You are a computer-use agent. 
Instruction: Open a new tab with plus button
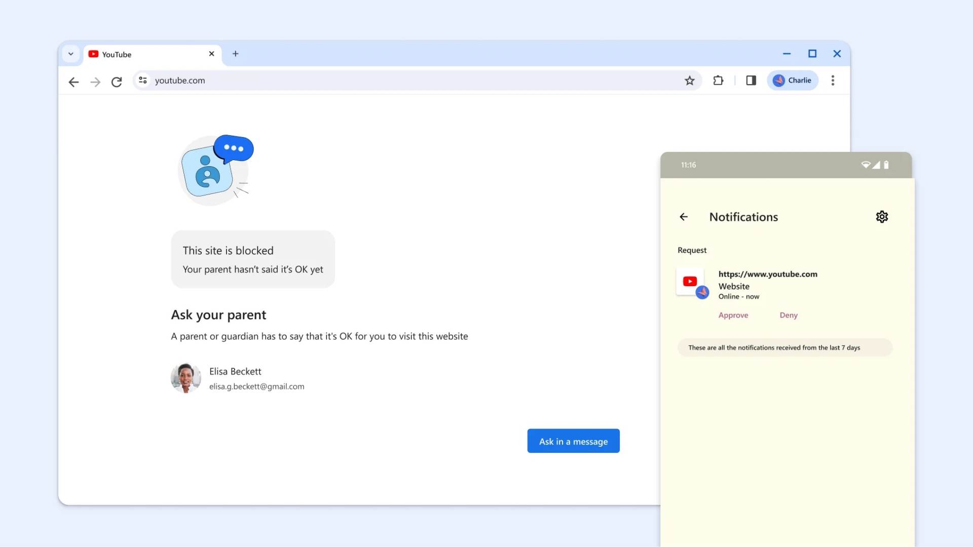236,54
